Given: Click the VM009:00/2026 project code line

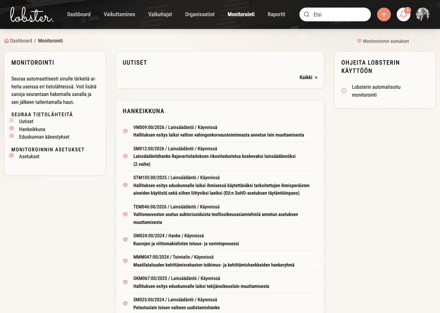Looking at the screenshot, I should (175, 127).
